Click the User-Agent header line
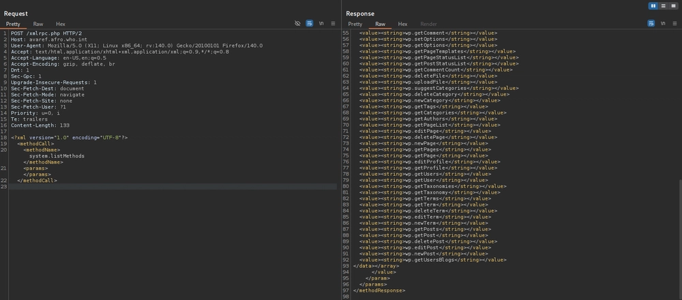 tap(136, 45)
